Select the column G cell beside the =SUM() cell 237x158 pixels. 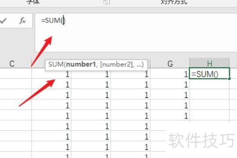pyautogui.click(x=170, y=73)
